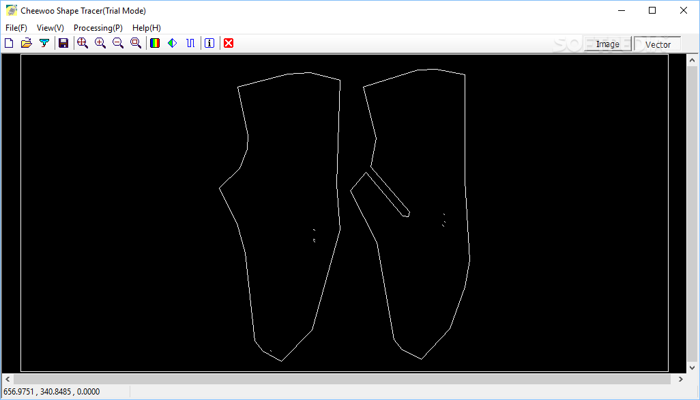Click the horizontal scrollbar right arrow
The width and height of the screenshot is (700, 400).
click(x=680, y=379)
